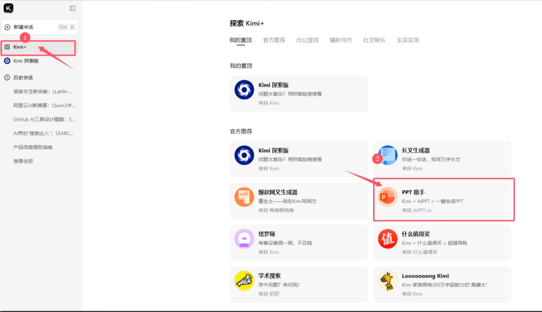Click the Kimi logo at top left
This screenshot has height=312, width=542.
(8, 8)
